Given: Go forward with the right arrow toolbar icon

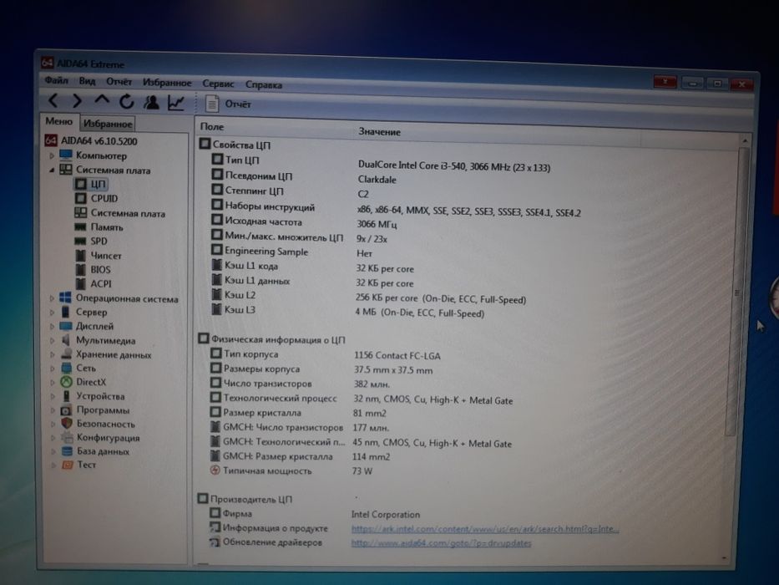Looking at the screenshot, I should (77, 101).
